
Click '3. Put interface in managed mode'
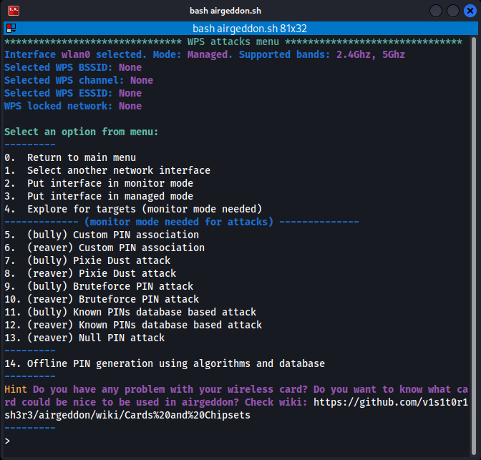[x=99, y=196]
